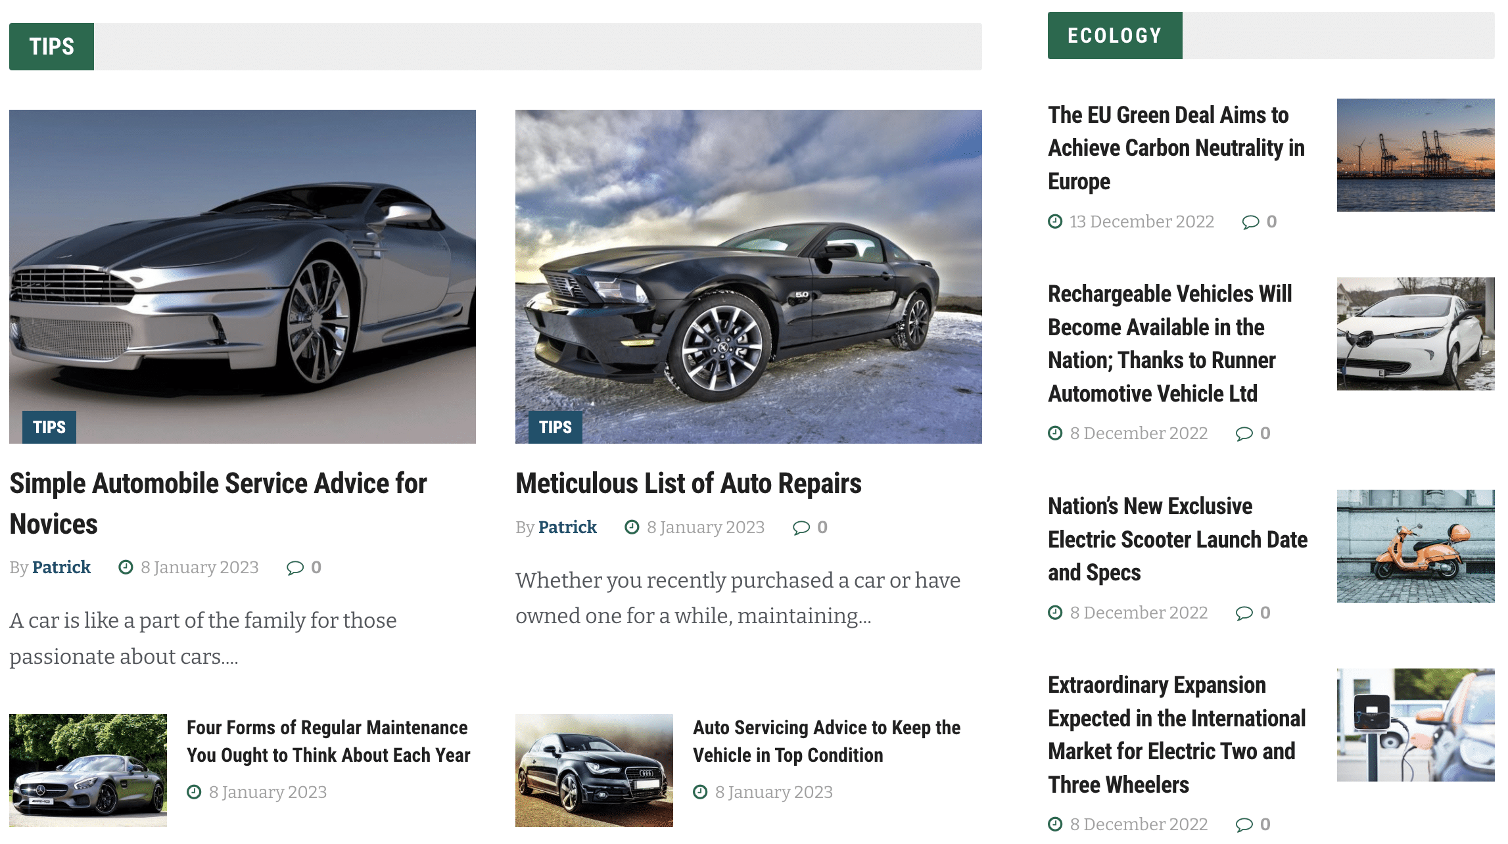Click clock icon next to 13 December 2022
This screenshot has height=844, width=1508.
click(x=1055, y=222)
